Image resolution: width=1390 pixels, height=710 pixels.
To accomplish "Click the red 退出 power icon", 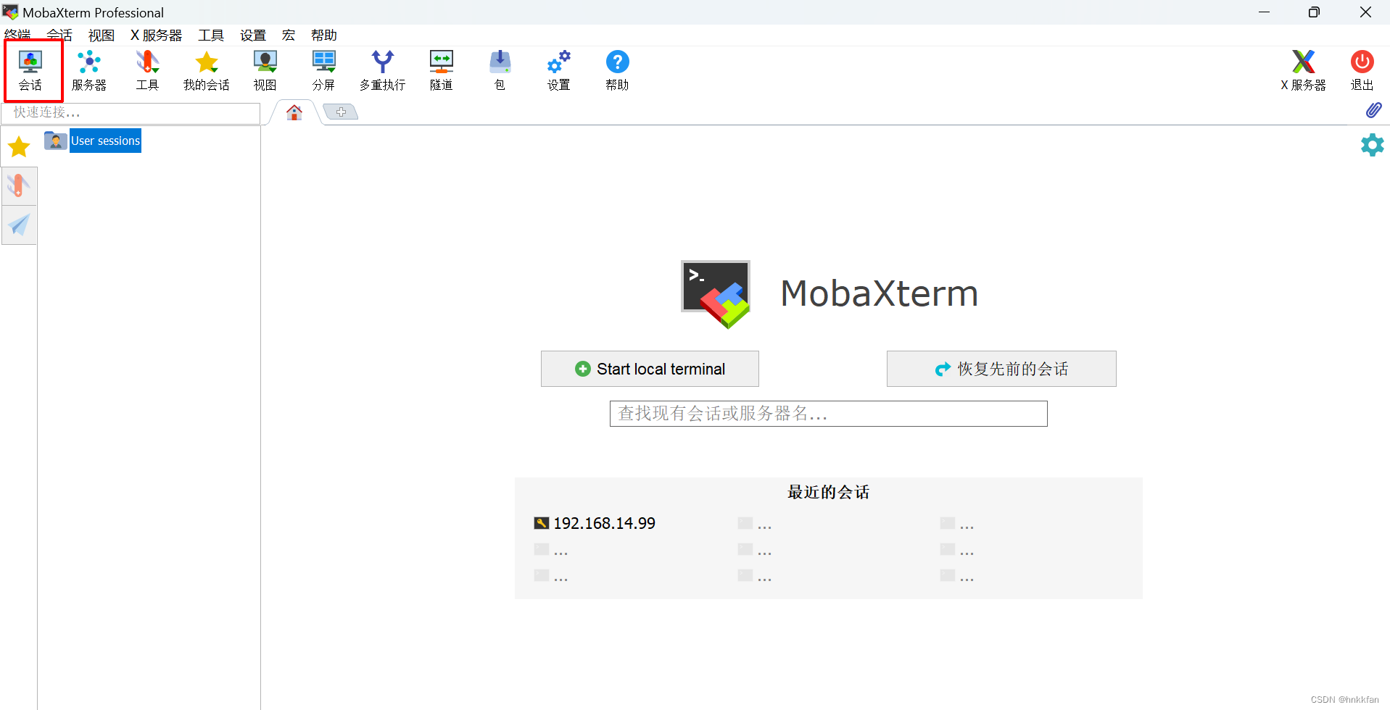I will point(1362,70).
